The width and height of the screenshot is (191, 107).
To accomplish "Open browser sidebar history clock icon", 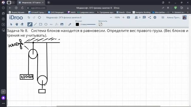I will [x=3, y=8].
